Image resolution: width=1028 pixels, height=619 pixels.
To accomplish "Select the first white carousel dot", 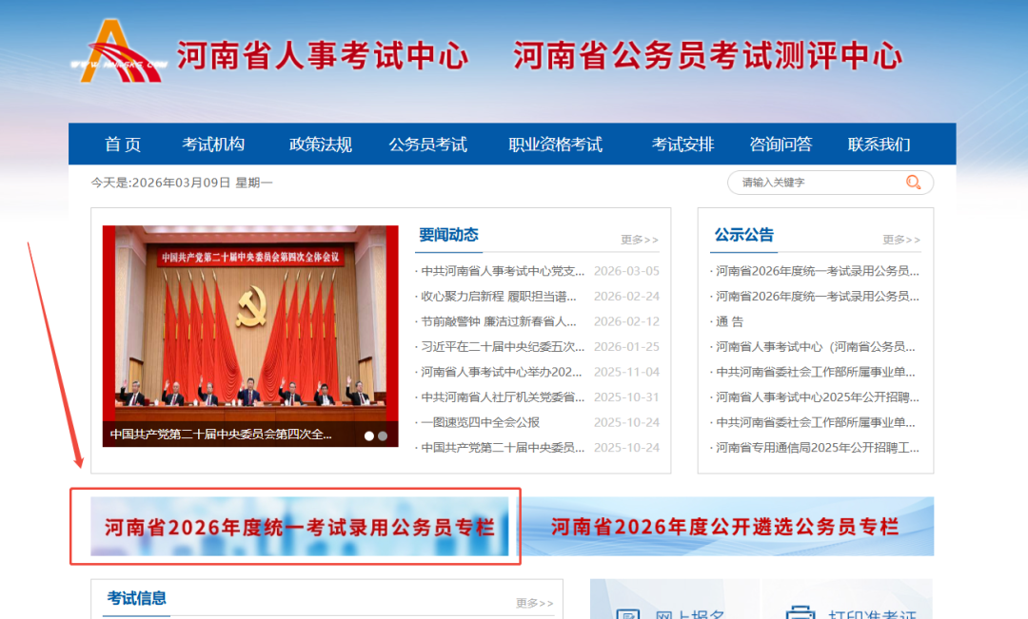I will click(369, 436).
